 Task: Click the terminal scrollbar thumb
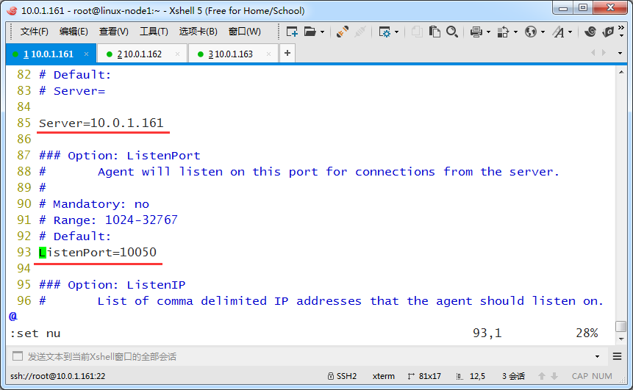click(x=621, y=326)
